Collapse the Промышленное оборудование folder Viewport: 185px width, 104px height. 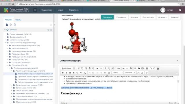[x=5, y=43]
